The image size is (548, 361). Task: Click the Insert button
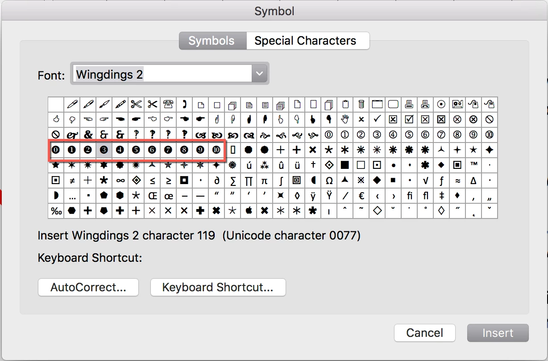498,333
